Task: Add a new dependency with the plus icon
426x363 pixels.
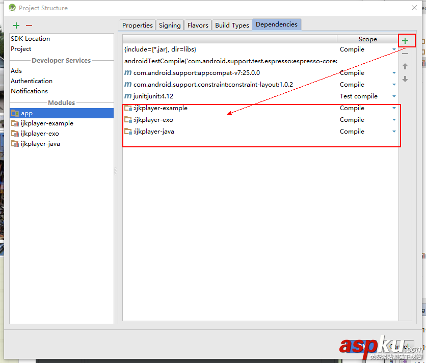Action: coord(405,40)
